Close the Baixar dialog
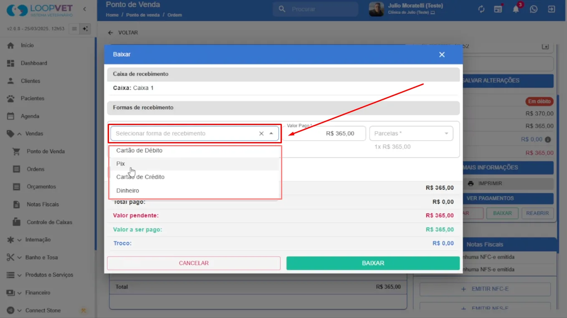Image resolution: width=567 pixels, height=318 pixels. (x=442, y=55)
